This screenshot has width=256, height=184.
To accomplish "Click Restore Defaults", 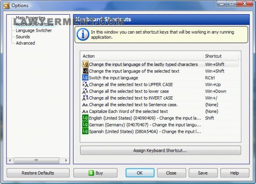I will pyautogui.click(x=38, y=173).
